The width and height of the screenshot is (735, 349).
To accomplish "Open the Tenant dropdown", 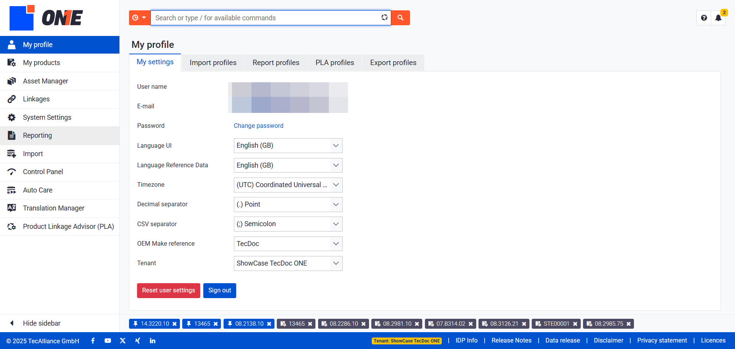I will (288, 263).
